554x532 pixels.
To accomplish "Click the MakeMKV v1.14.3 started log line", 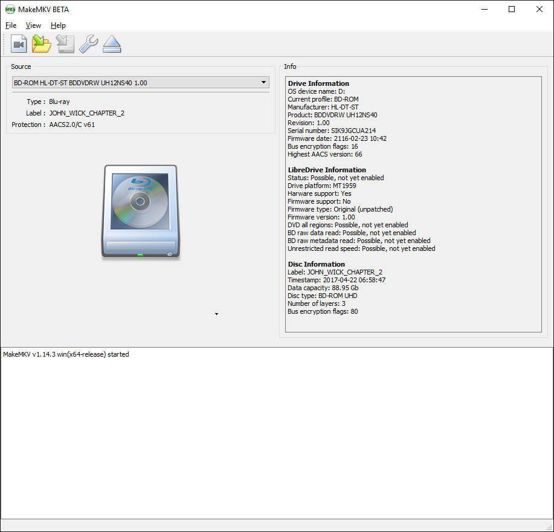I will 66,354.
